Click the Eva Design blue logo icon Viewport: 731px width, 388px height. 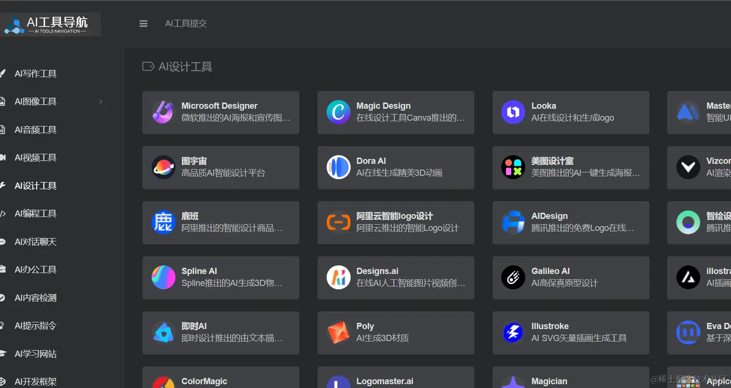pyautogui.click(x=688, y=332)
